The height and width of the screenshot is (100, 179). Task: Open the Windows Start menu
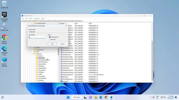[68, 97]
